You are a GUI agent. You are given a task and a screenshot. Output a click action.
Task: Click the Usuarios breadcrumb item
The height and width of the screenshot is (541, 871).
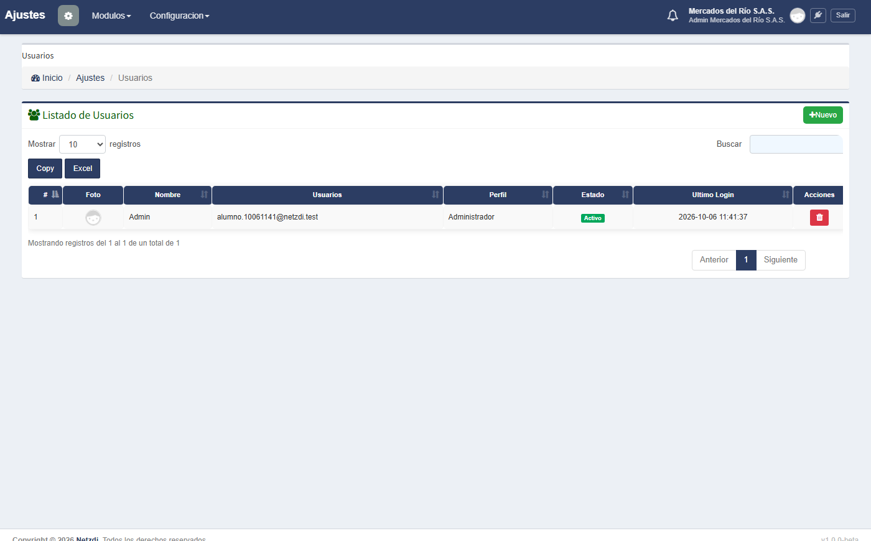tap(135, 78)
